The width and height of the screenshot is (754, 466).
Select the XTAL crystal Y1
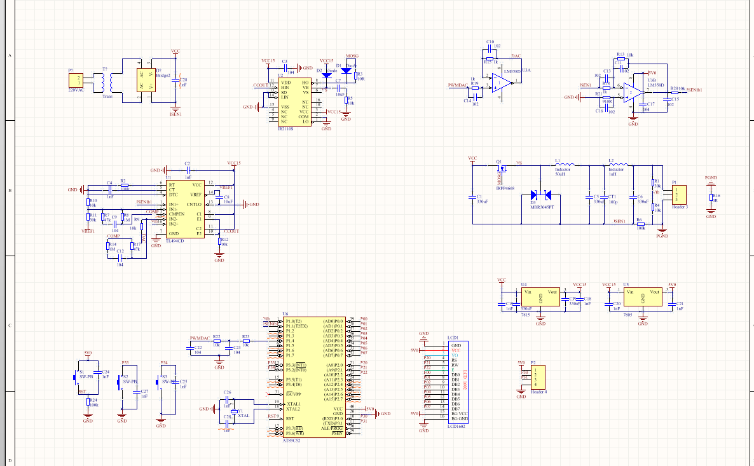point(234,411)
